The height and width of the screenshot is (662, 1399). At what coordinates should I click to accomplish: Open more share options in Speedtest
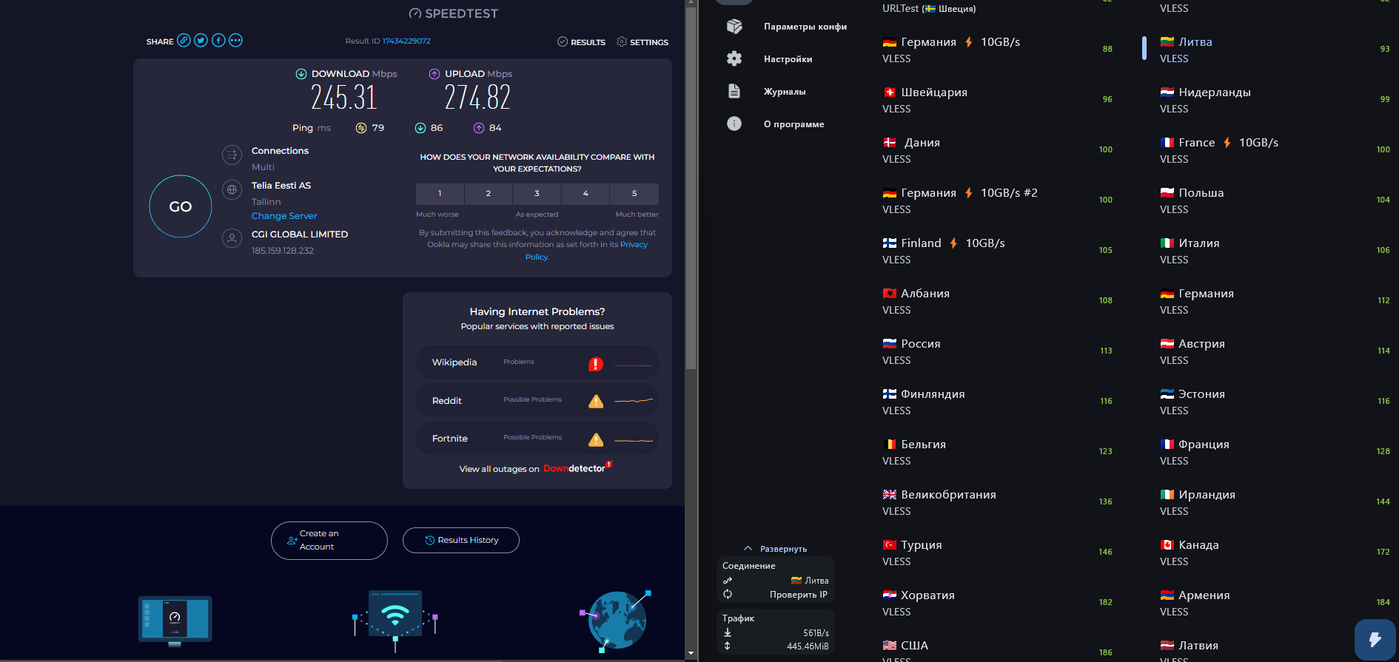point(235,40)
